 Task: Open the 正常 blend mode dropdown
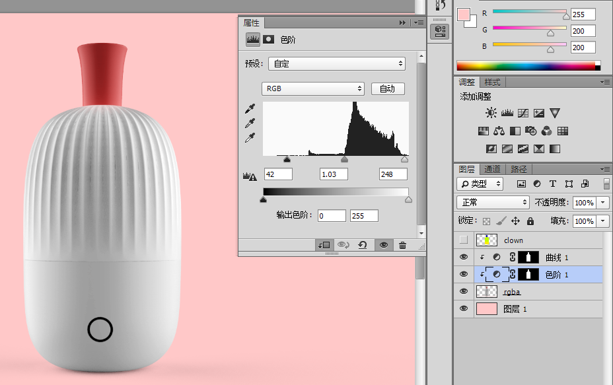[x=493, y=203]
